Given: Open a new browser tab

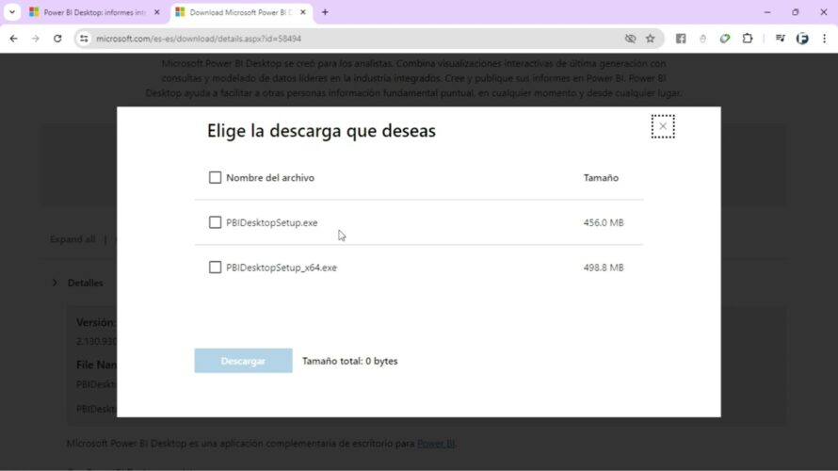Looking at the screenshot, I should pyautogui.click(x=325, y=12).
